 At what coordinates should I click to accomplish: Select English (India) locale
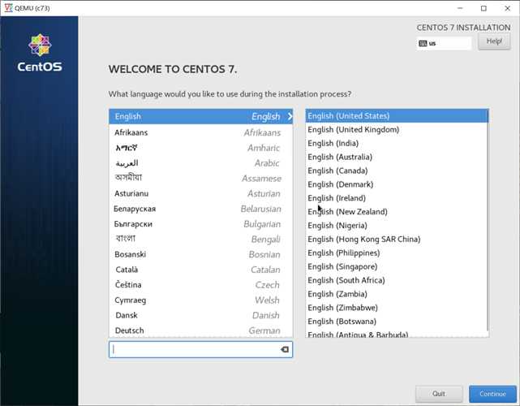coord(397,144)
